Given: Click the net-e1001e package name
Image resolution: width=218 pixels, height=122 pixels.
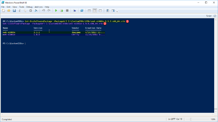Looking at the screenshot, I should tap(9, 35).
